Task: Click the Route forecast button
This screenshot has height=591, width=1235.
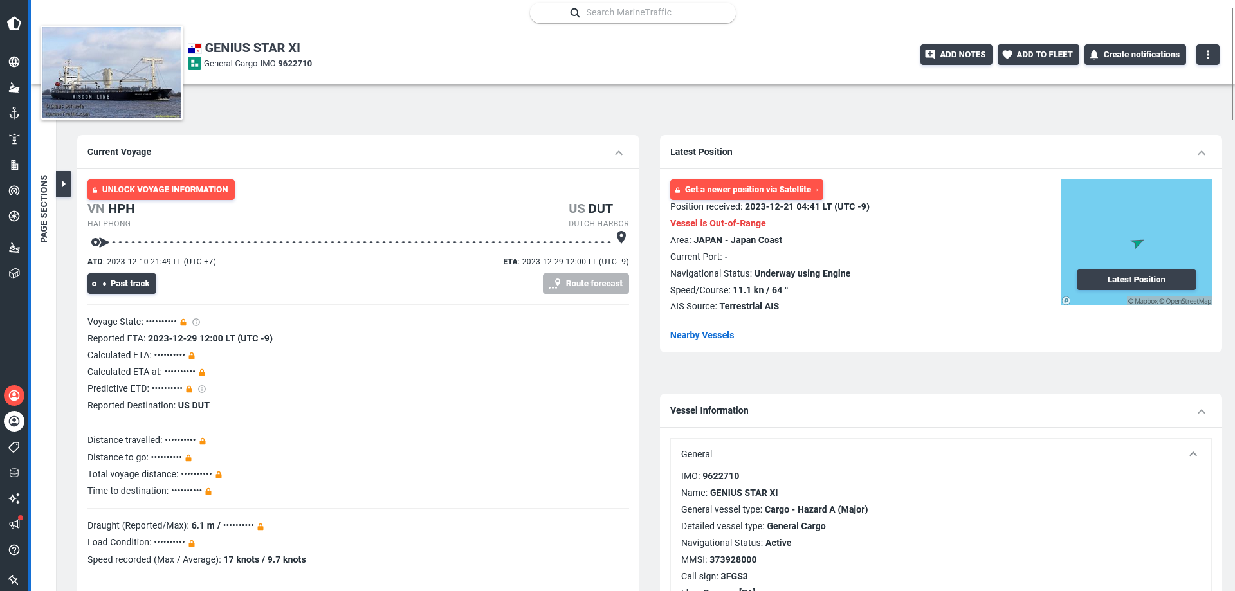Action: coord(586,284)
